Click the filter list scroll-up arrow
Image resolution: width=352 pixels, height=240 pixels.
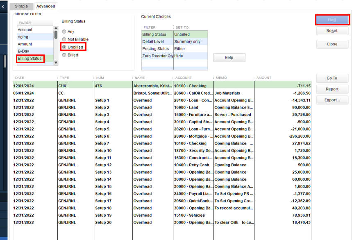[56, 28]
